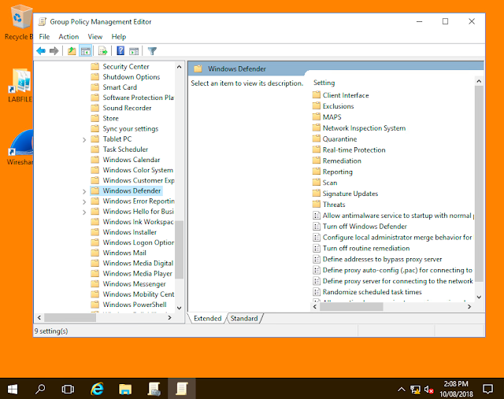The image size is (504, 399).
Task: Select Randomize scheduled task times setting
Action: 372,292
